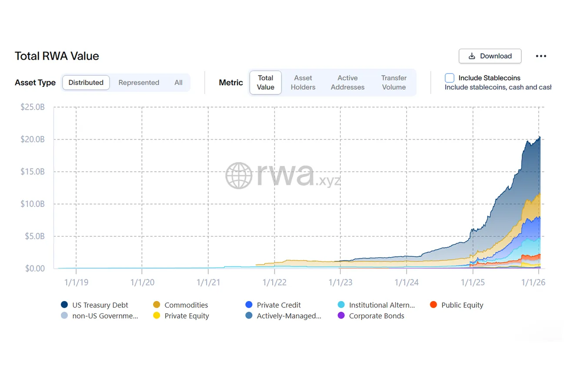Toggle non-US Government legend dot
Viewport: 567px width, 378px height.
(64, 316)
